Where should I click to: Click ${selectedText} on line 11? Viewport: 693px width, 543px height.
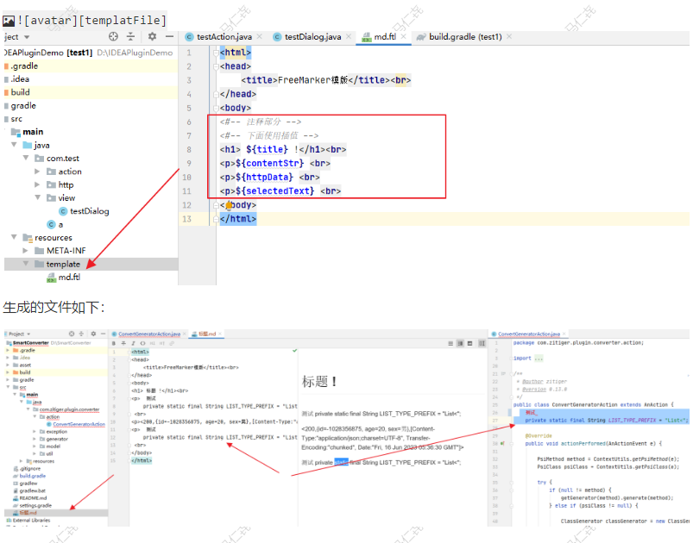(x=274, y=191)
